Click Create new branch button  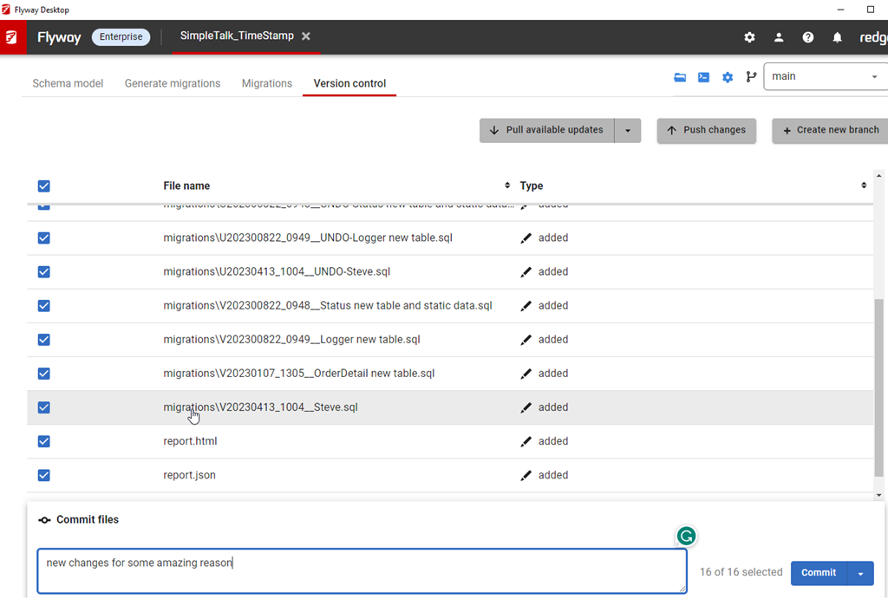pyautogui.click(x=830, y=130)
